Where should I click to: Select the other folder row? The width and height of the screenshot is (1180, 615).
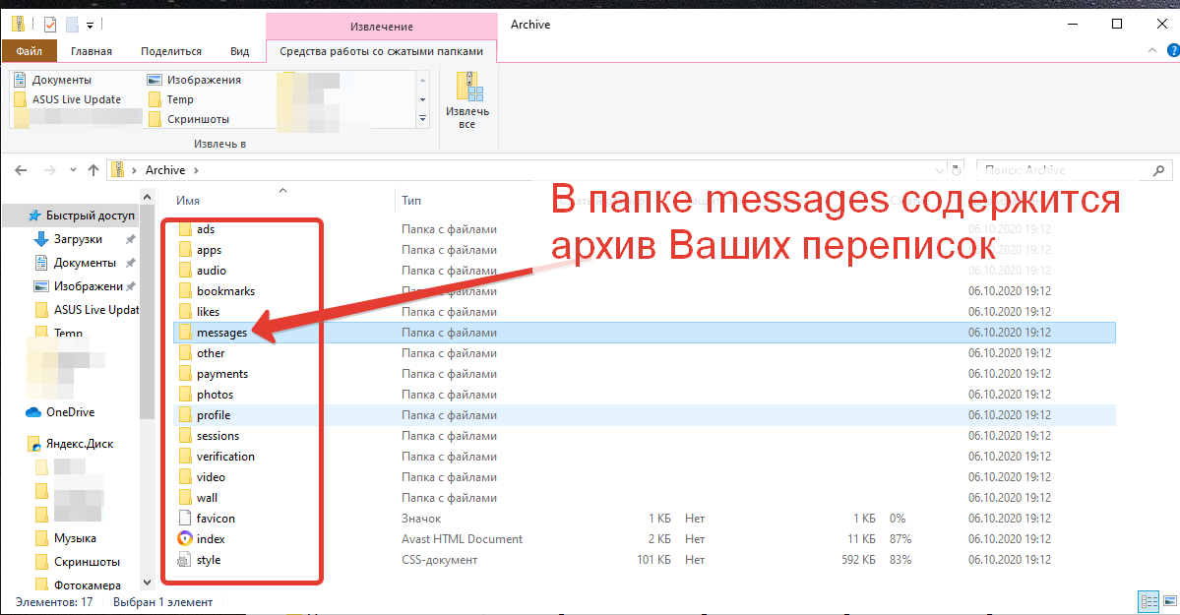pos(645,353)
